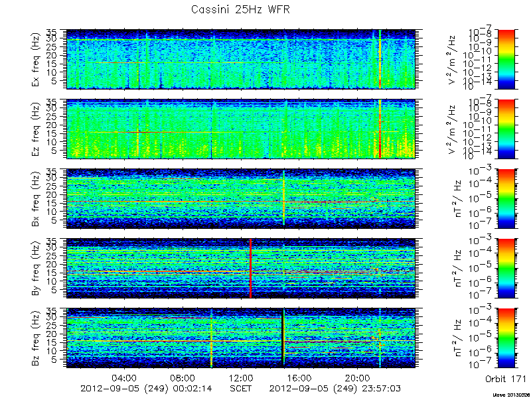This screenshot has height=398, width=531.
Task: Click the '20:00' time axis label
Action: [358, 377]
